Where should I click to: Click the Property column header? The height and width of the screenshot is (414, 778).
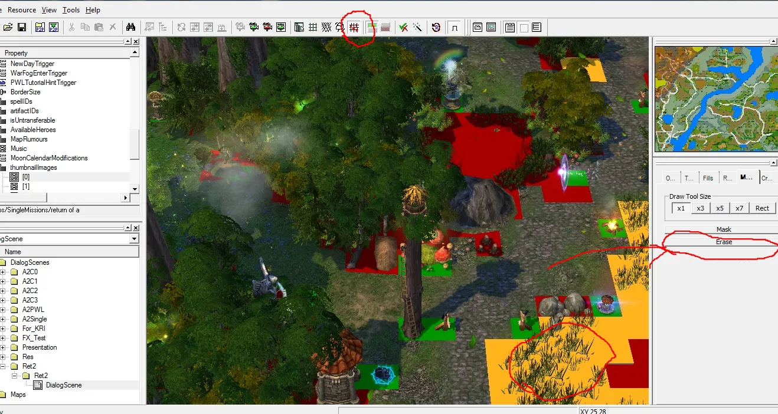tap(65, 52)
